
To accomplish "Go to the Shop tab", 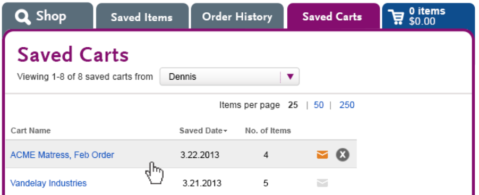I will 48,16.
